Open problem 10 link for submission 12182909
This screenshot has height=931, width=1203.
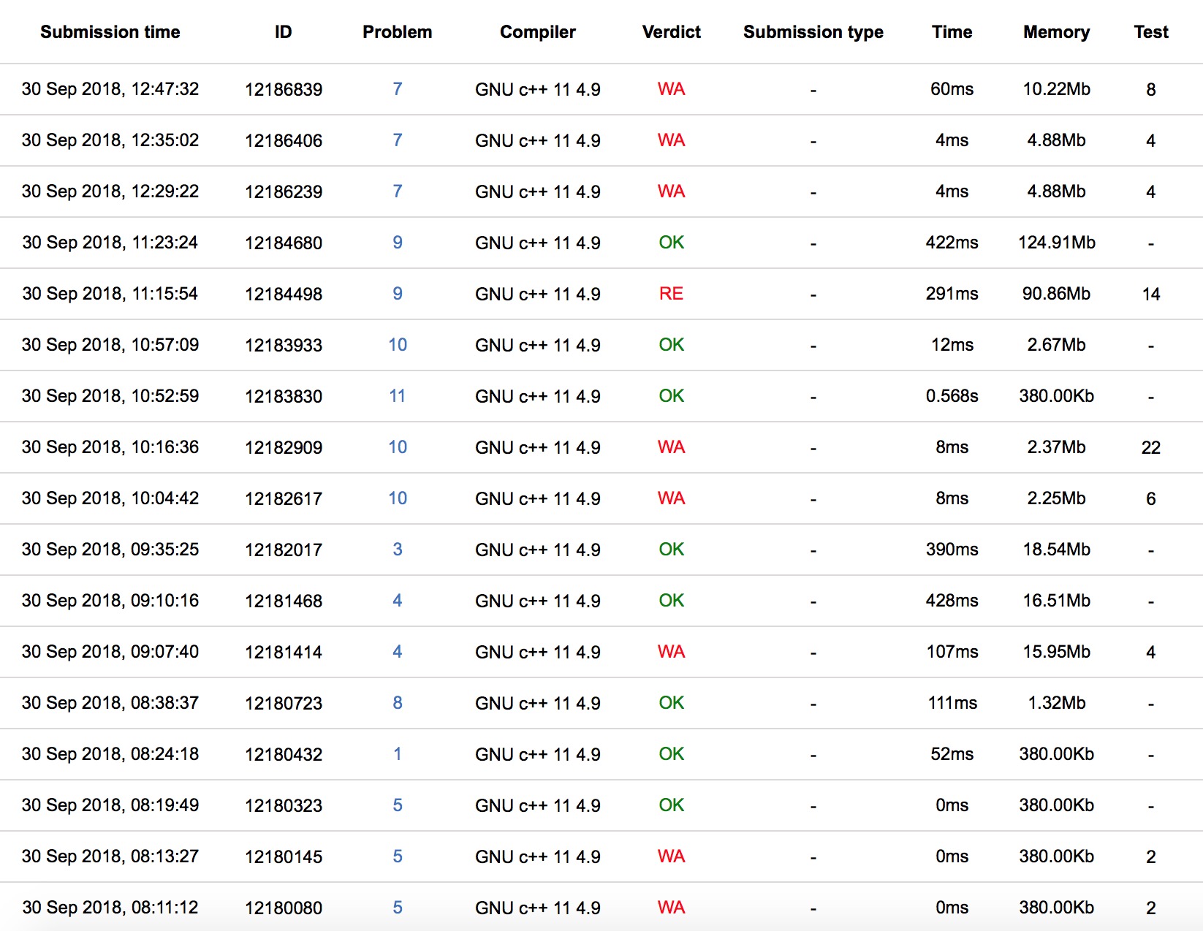pos(397,447)
